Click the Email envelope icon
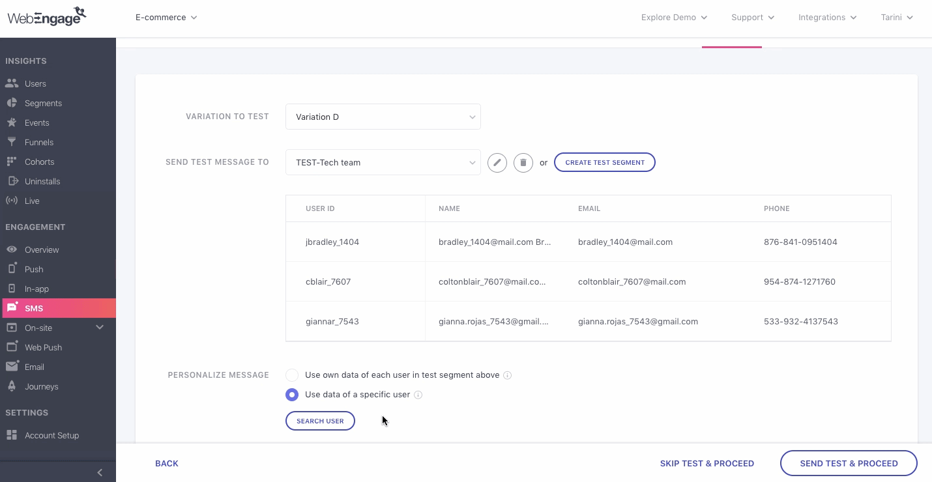932x482 pixels. tap(12, 367)
